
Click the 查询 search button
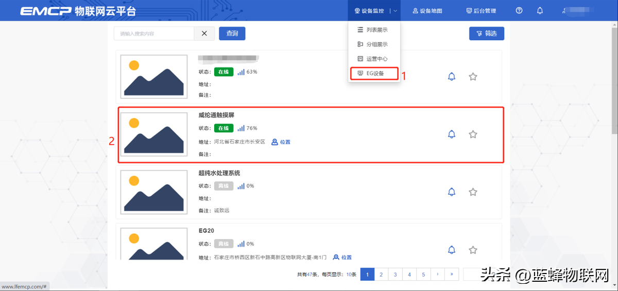pos(232,33)
